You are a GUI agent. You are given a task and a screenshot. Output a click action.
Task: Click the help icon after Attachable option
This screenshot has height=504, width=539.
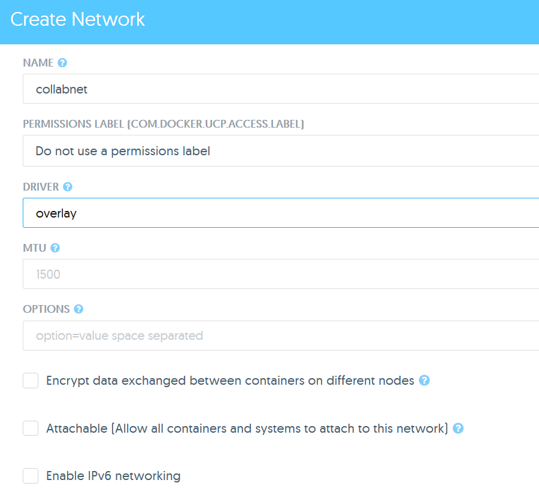pos(458,428)
